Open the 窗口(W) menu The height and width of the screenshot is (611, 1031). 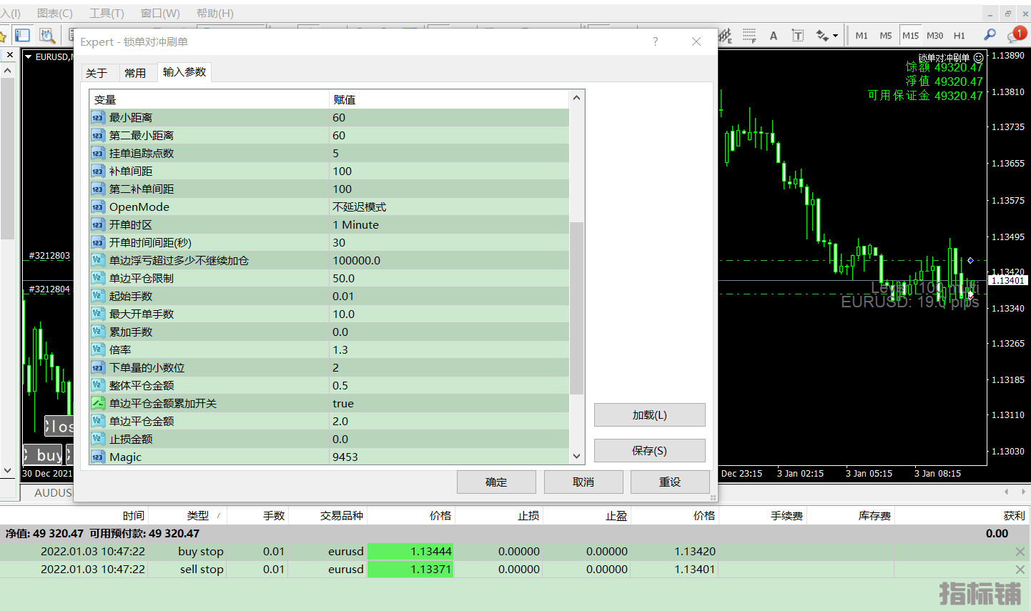[x=160, y=13]
